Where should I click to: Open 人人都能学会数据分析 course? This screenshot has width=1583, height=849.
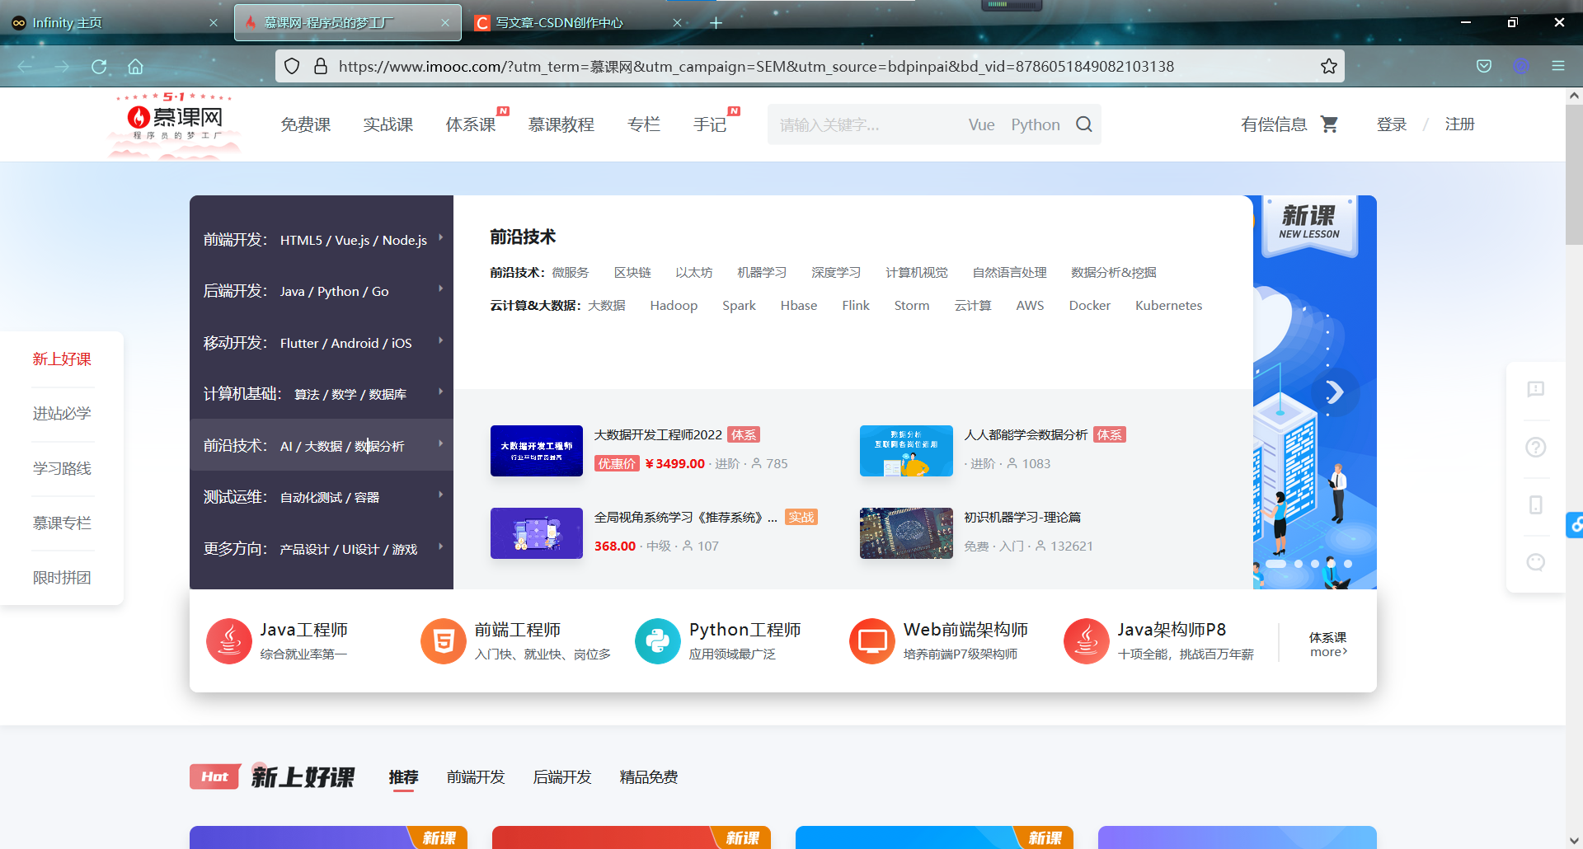[1026, 434]
